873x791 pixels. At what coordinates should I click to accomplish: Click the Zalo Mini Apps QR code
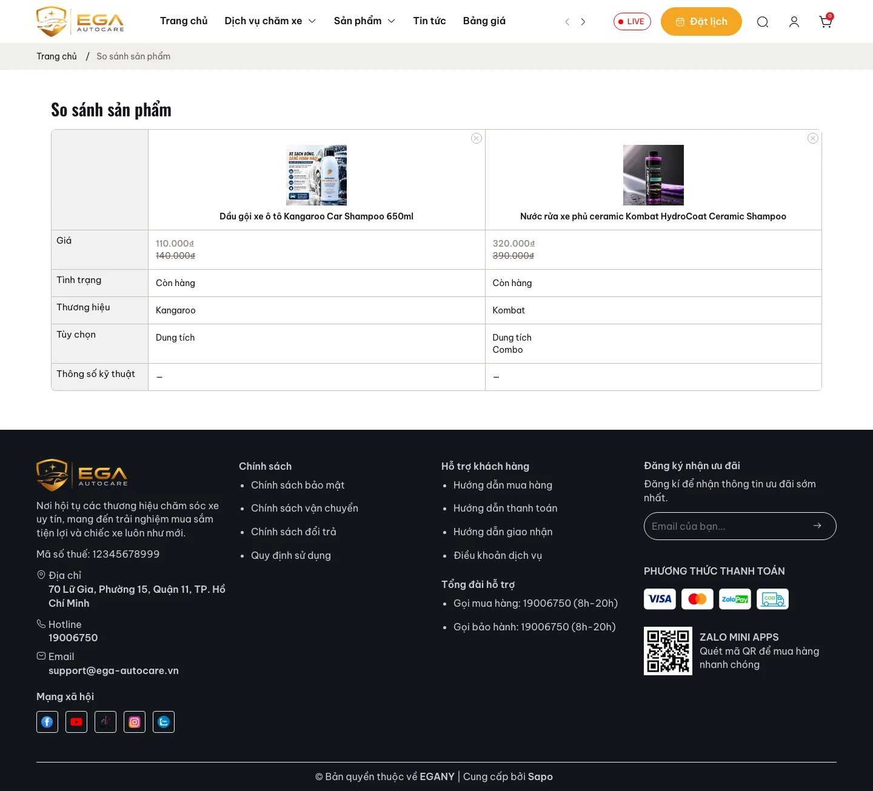click(668, 651)
